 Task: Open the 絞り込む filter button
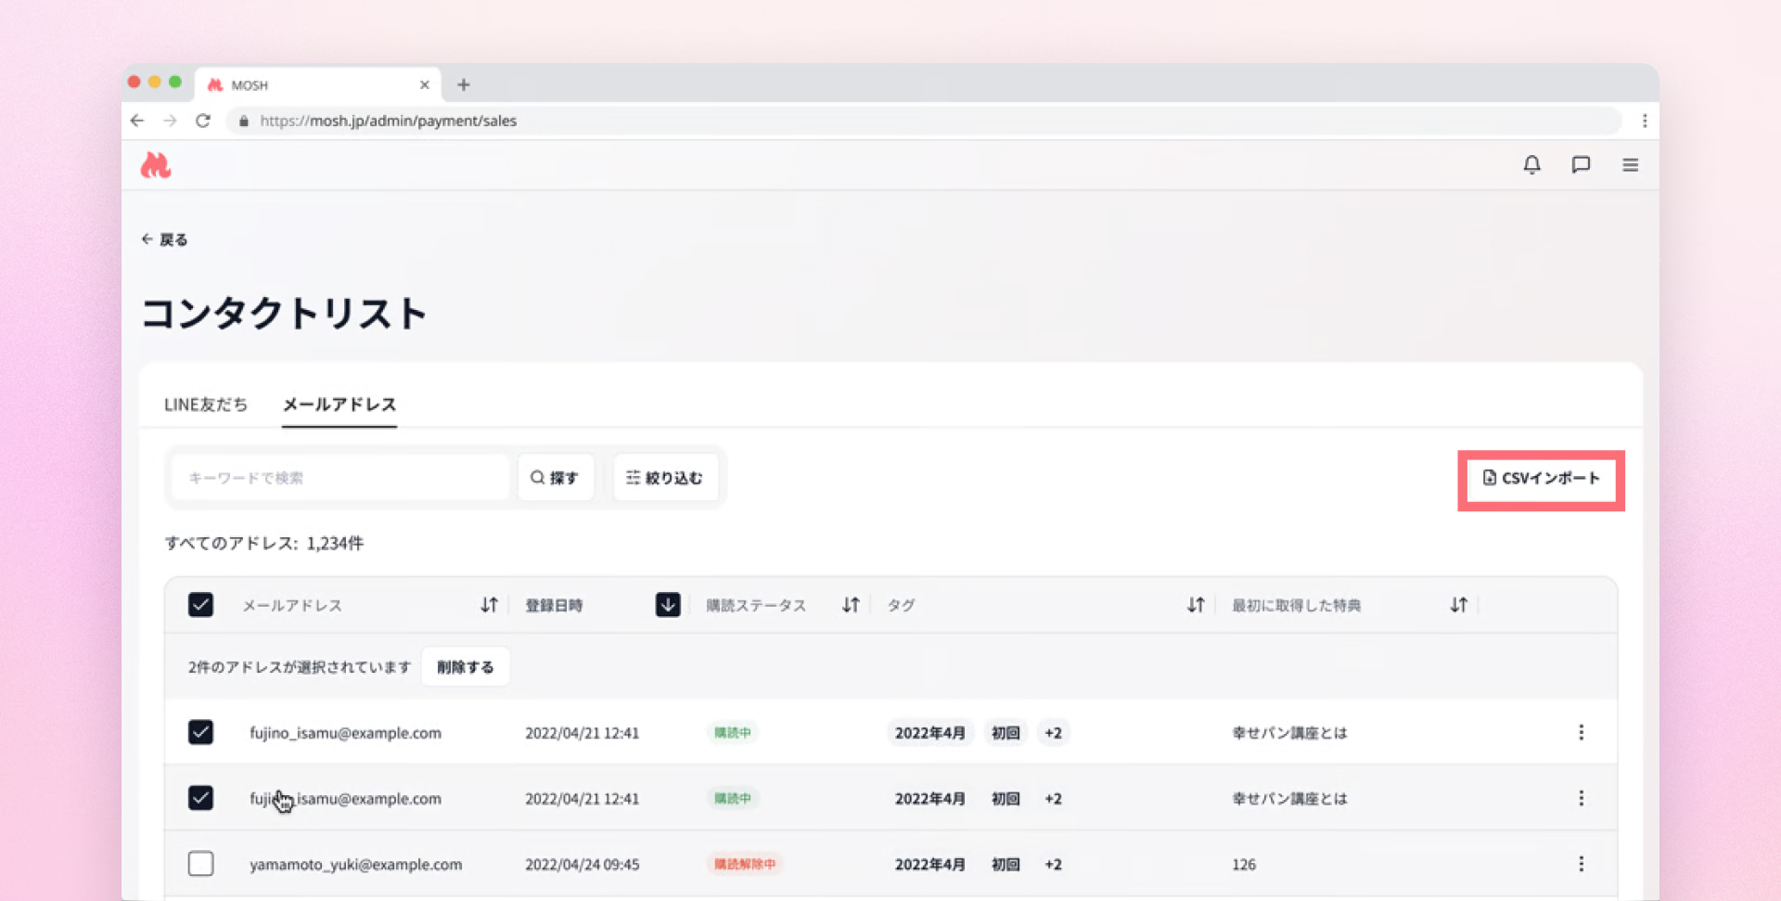(664, 478)
